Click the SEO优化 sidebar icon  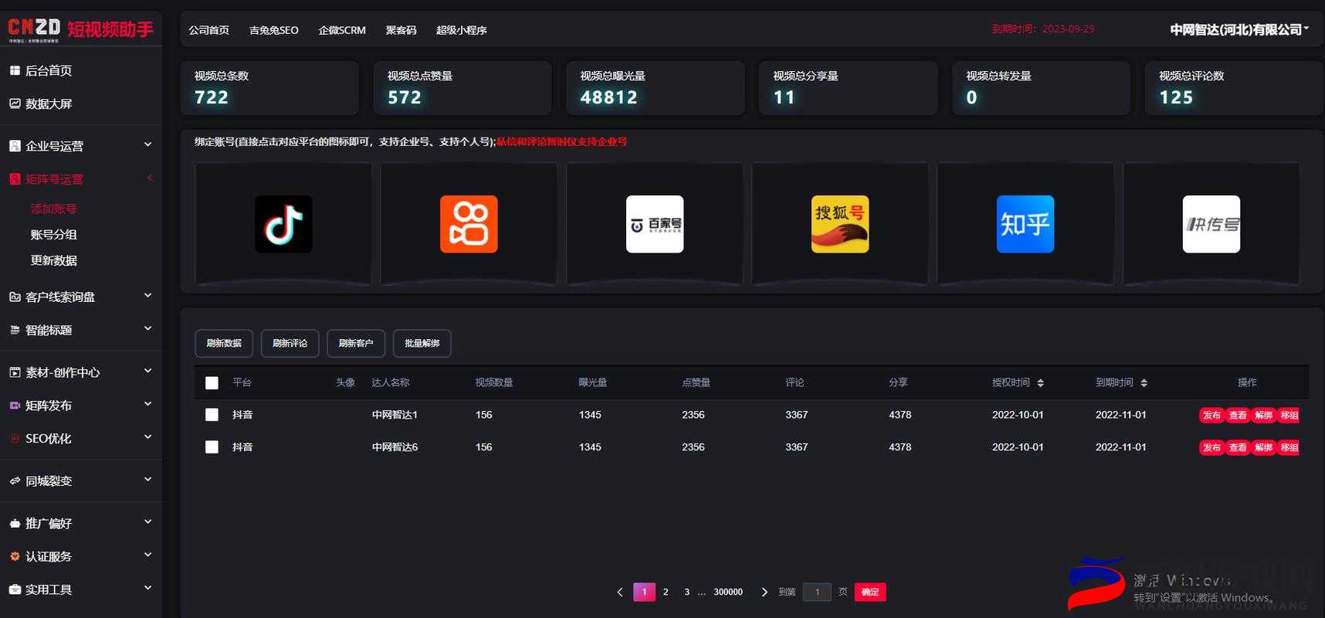[15, 438]
